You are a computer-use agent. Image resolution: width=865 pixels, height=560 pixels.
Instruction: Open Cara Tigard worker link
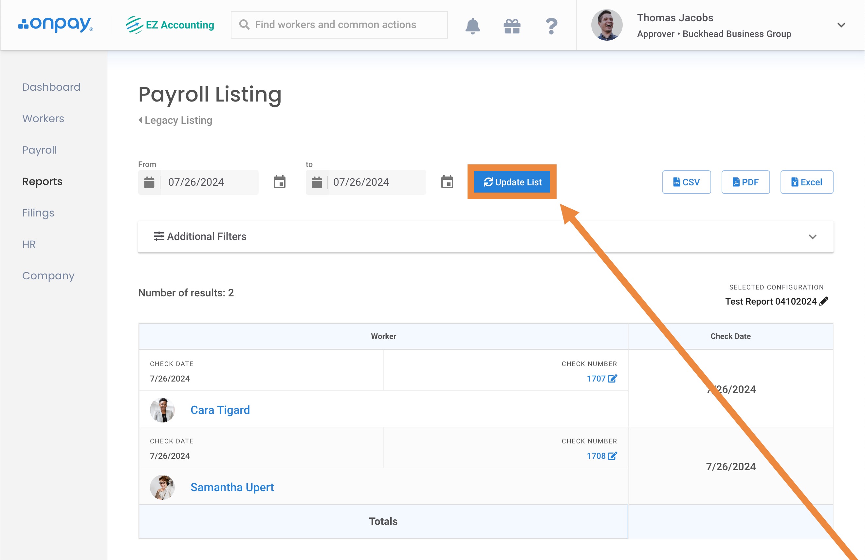[220, 410]
